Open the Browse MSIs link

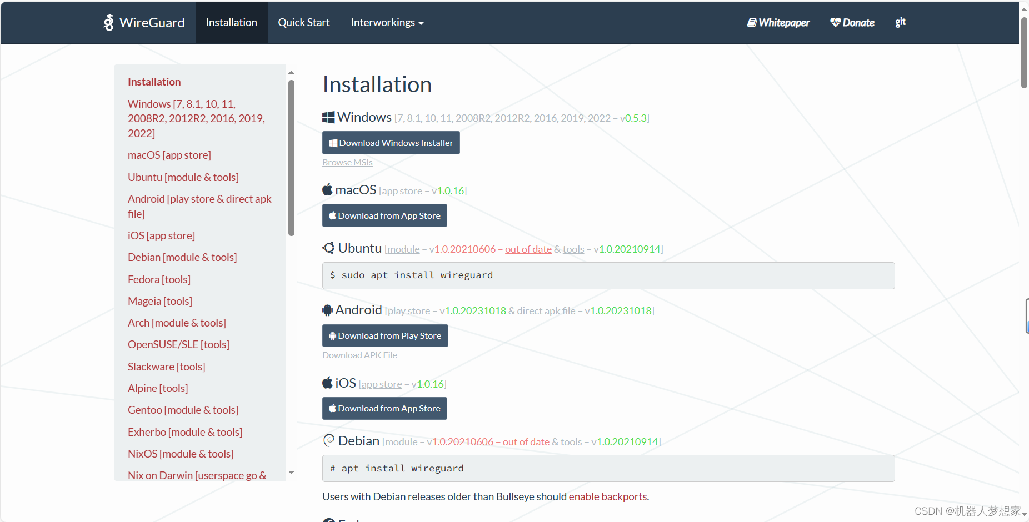pos(347,162)
